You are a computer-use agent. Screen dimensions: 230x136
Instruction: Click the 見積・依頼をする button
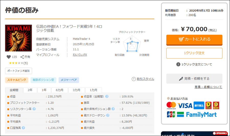point(194,79)
